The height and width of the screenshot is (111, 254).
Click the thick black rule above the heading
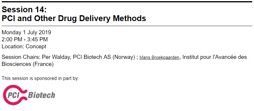tap(127, 2)
